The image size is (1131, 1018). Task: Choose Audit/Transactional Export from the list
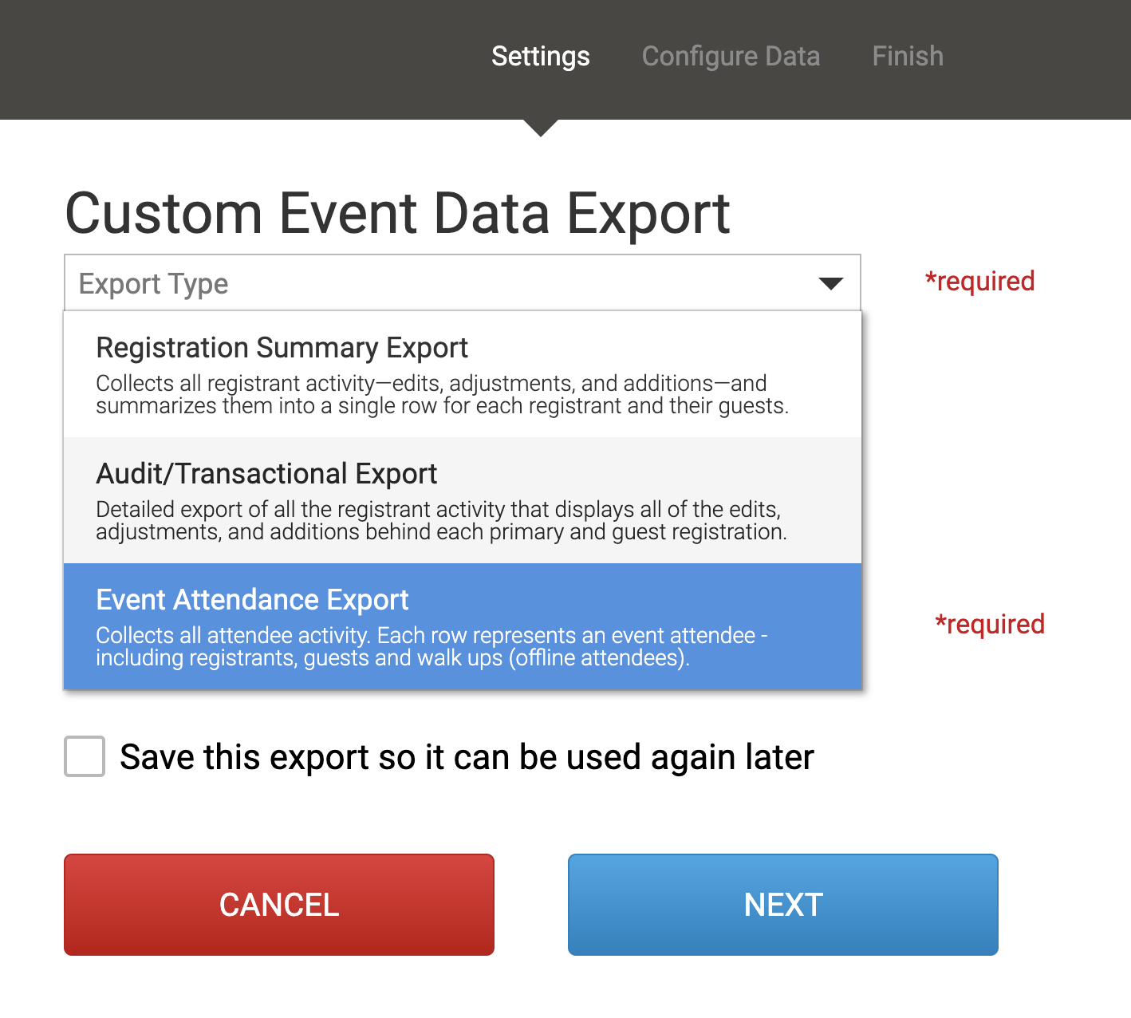point(266,474)
